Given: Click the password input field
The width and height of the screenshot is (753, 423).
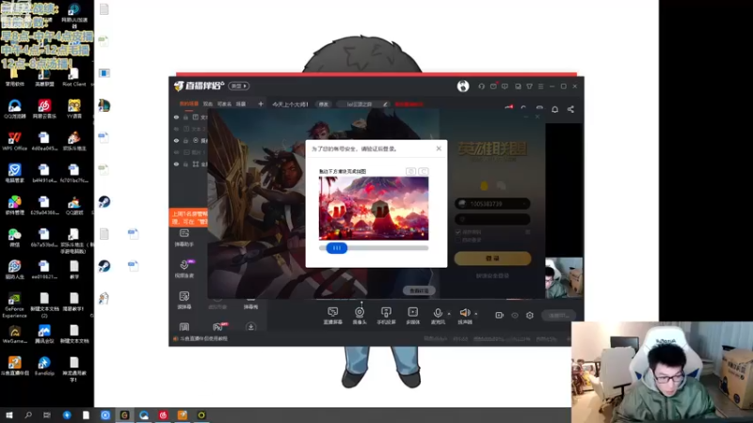Looking at the screenshot, I should 492,219.
